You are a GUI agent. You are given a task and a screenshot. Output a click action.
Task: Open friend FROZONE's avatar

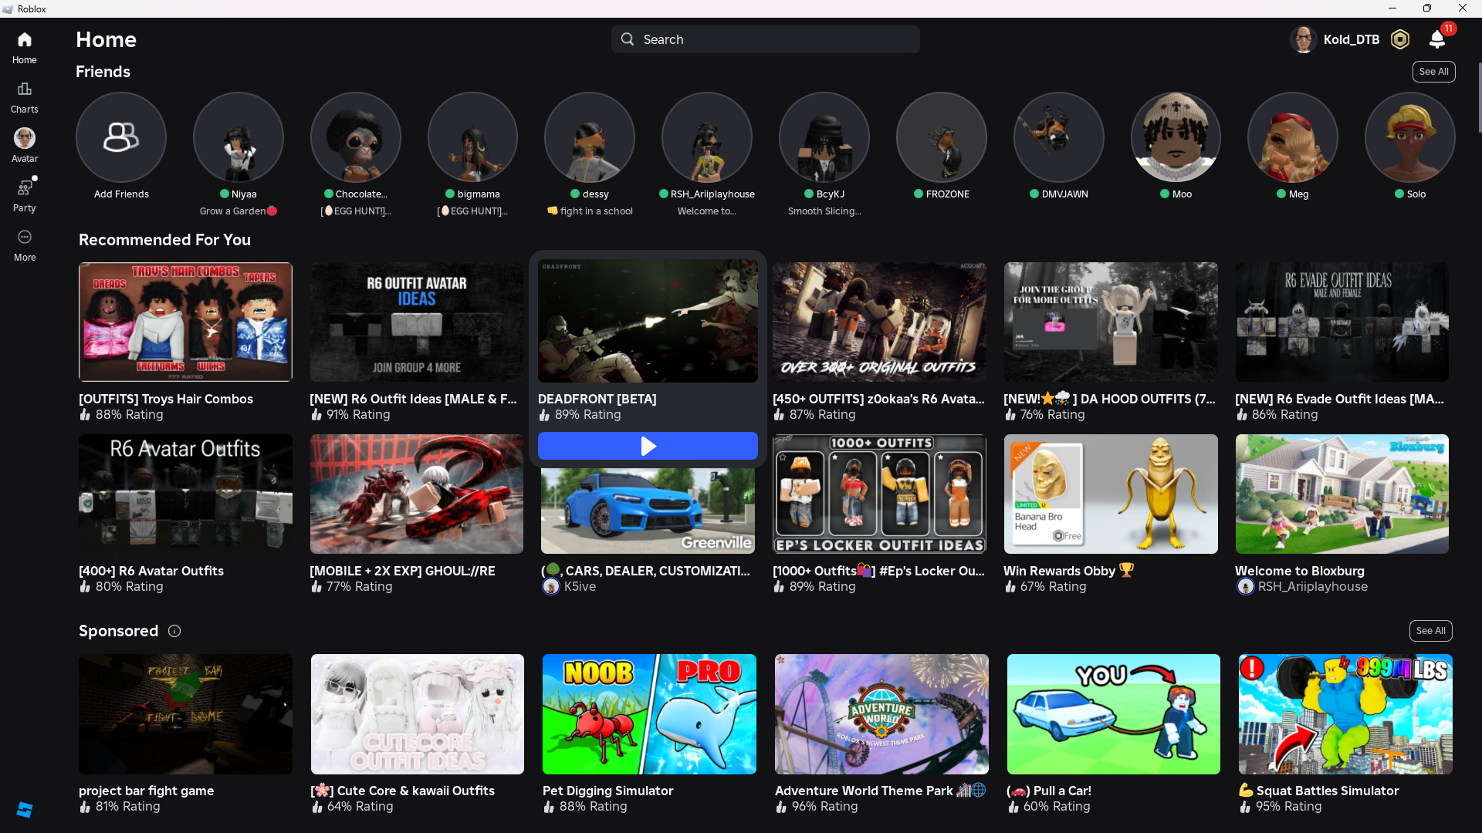coord(942,137)
